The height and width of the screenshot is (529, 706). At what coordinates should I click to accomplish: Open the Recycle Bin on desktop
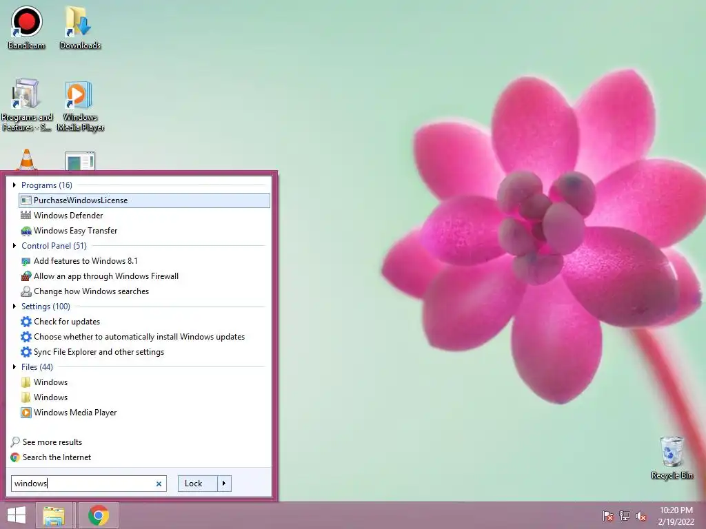tap(672, 457)
